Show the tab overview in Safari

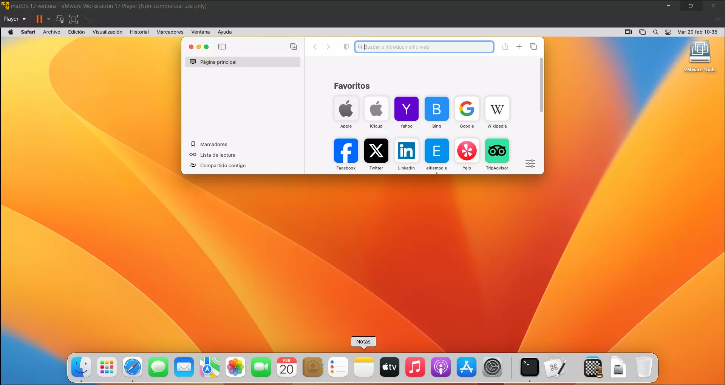(533, 46)
